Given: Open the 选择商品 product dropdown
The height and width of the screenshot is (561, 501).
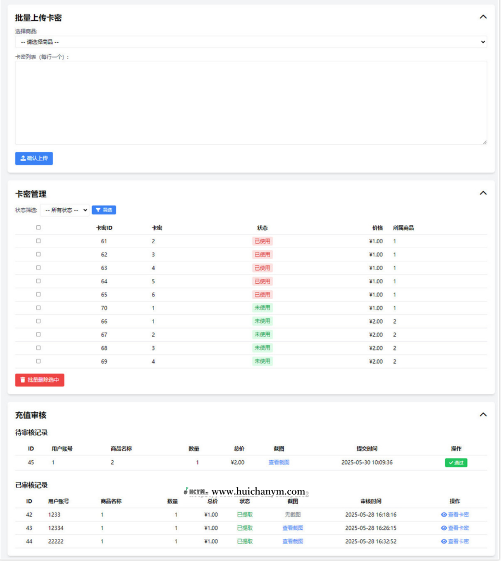Looking at the screenshot, I should point(251,42).
